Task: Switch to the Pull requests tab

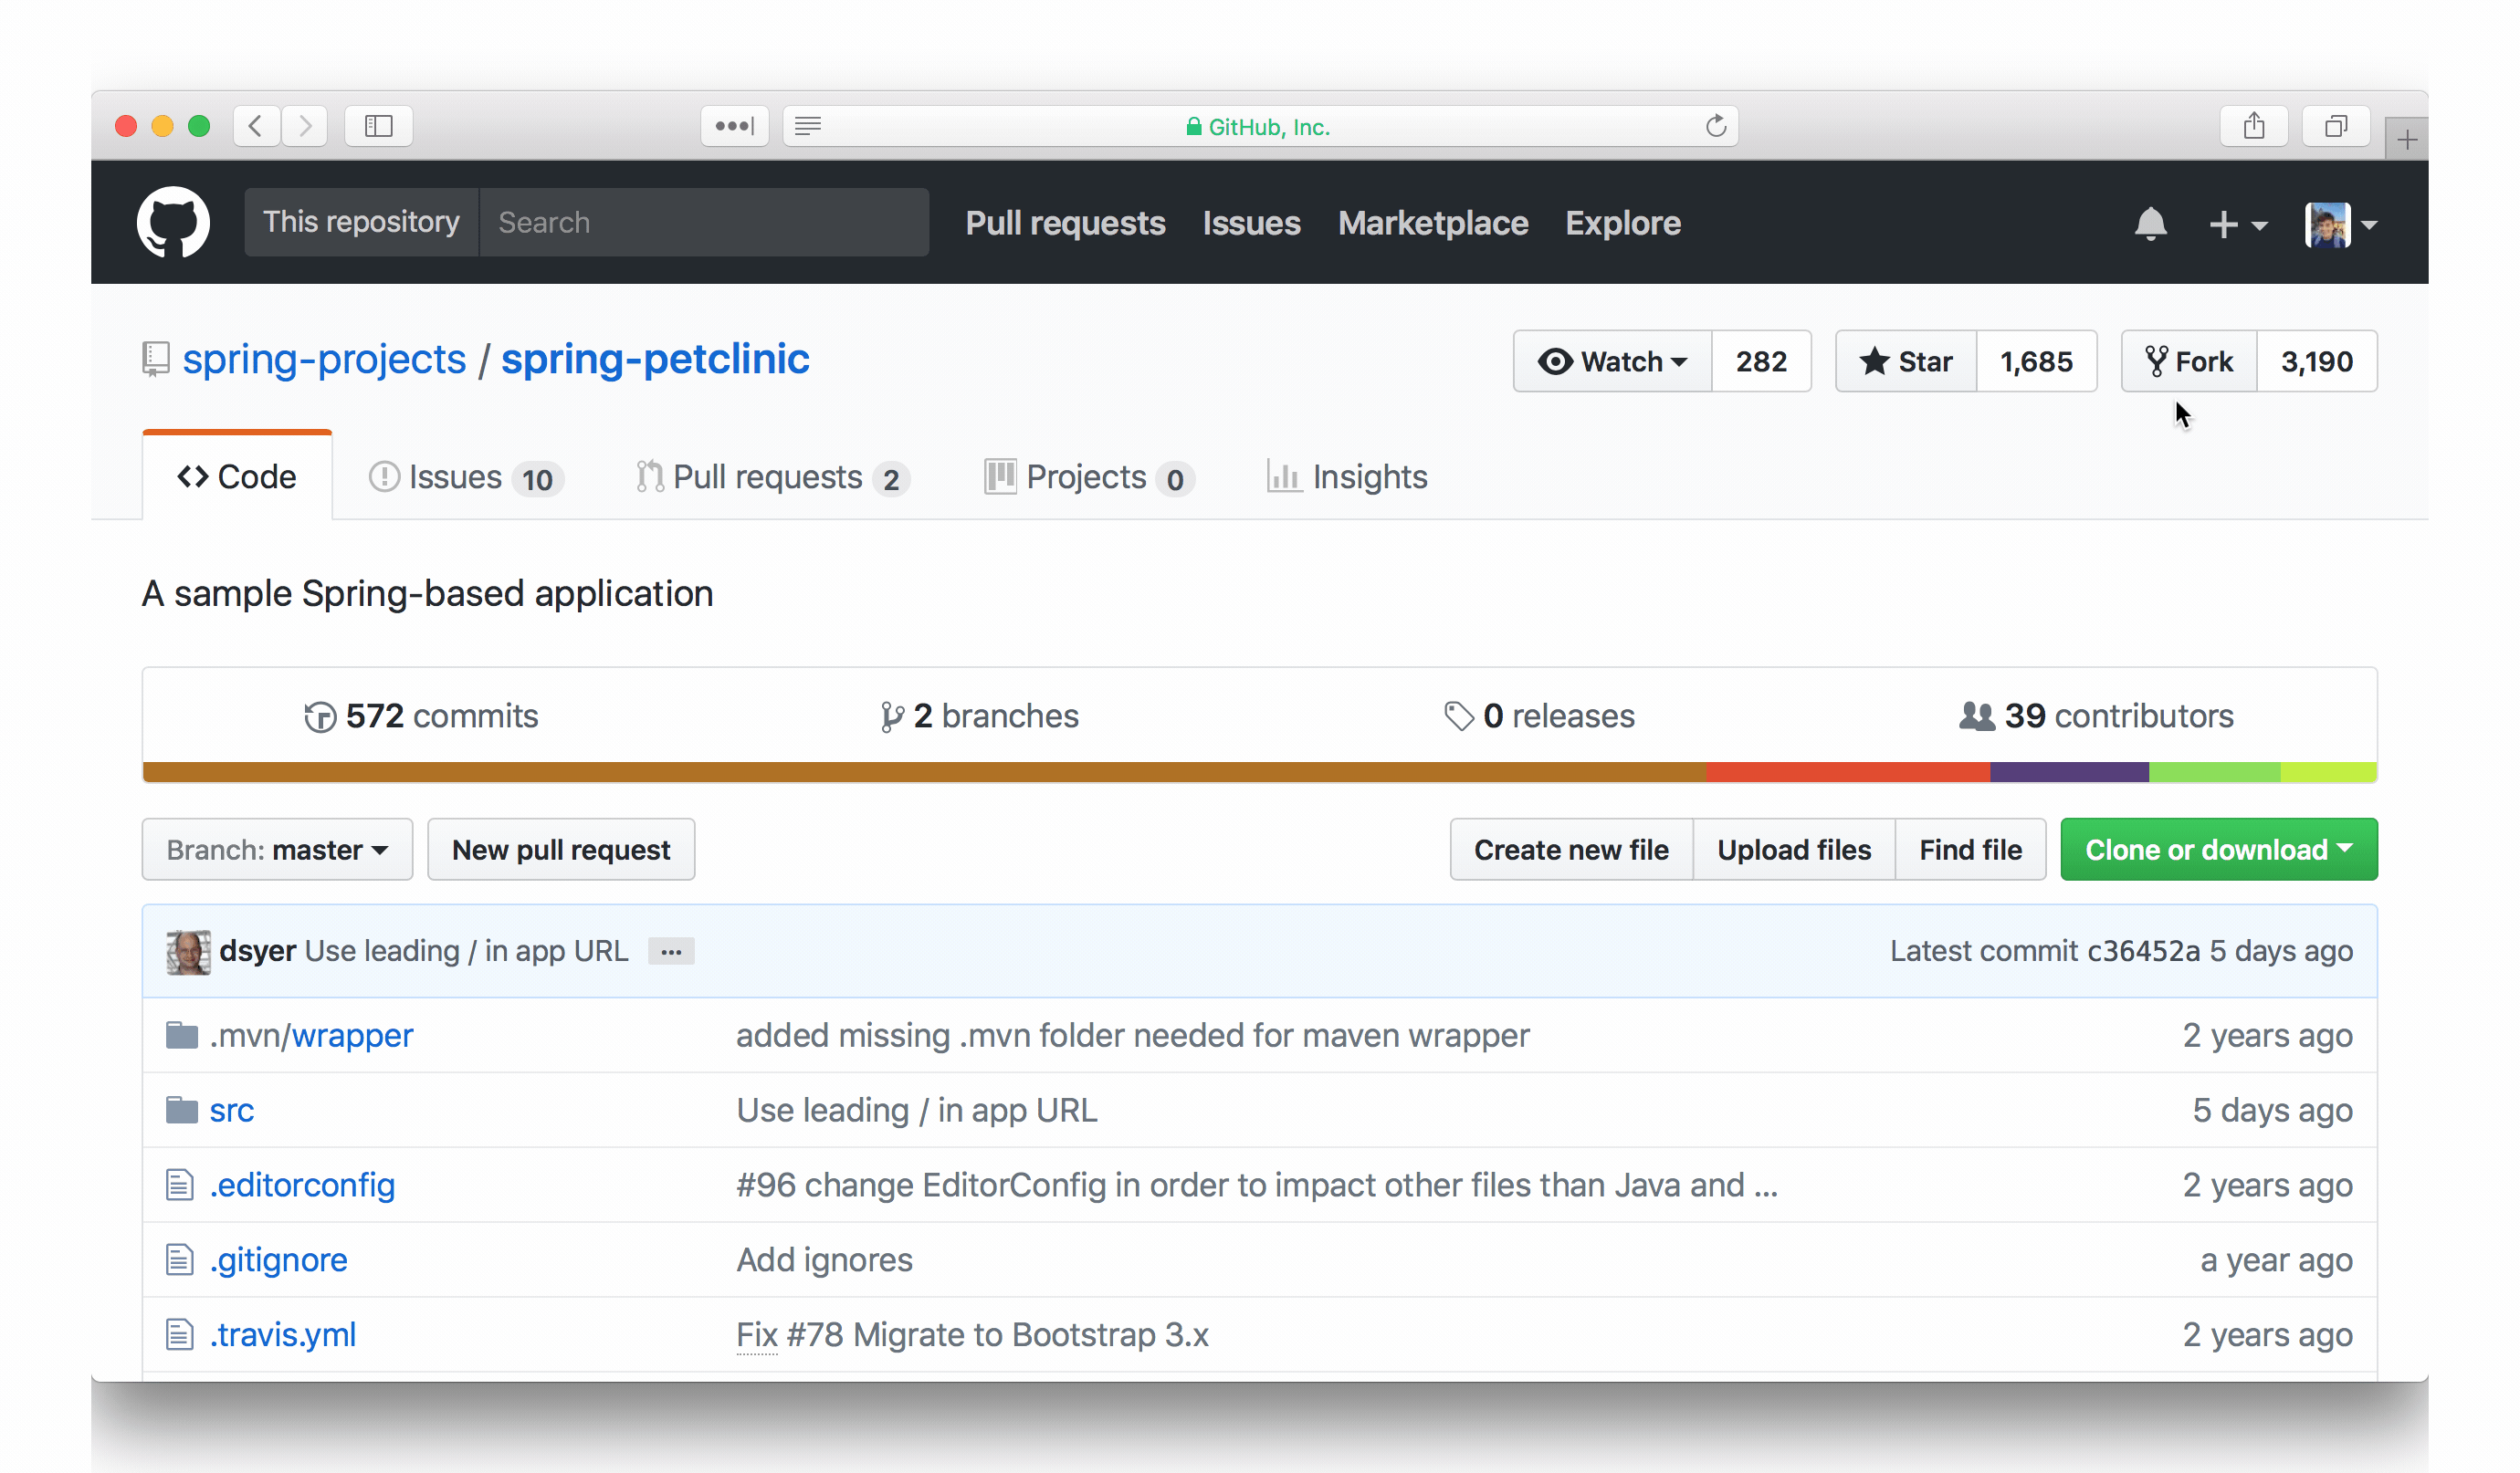Action: pos(766,477)
